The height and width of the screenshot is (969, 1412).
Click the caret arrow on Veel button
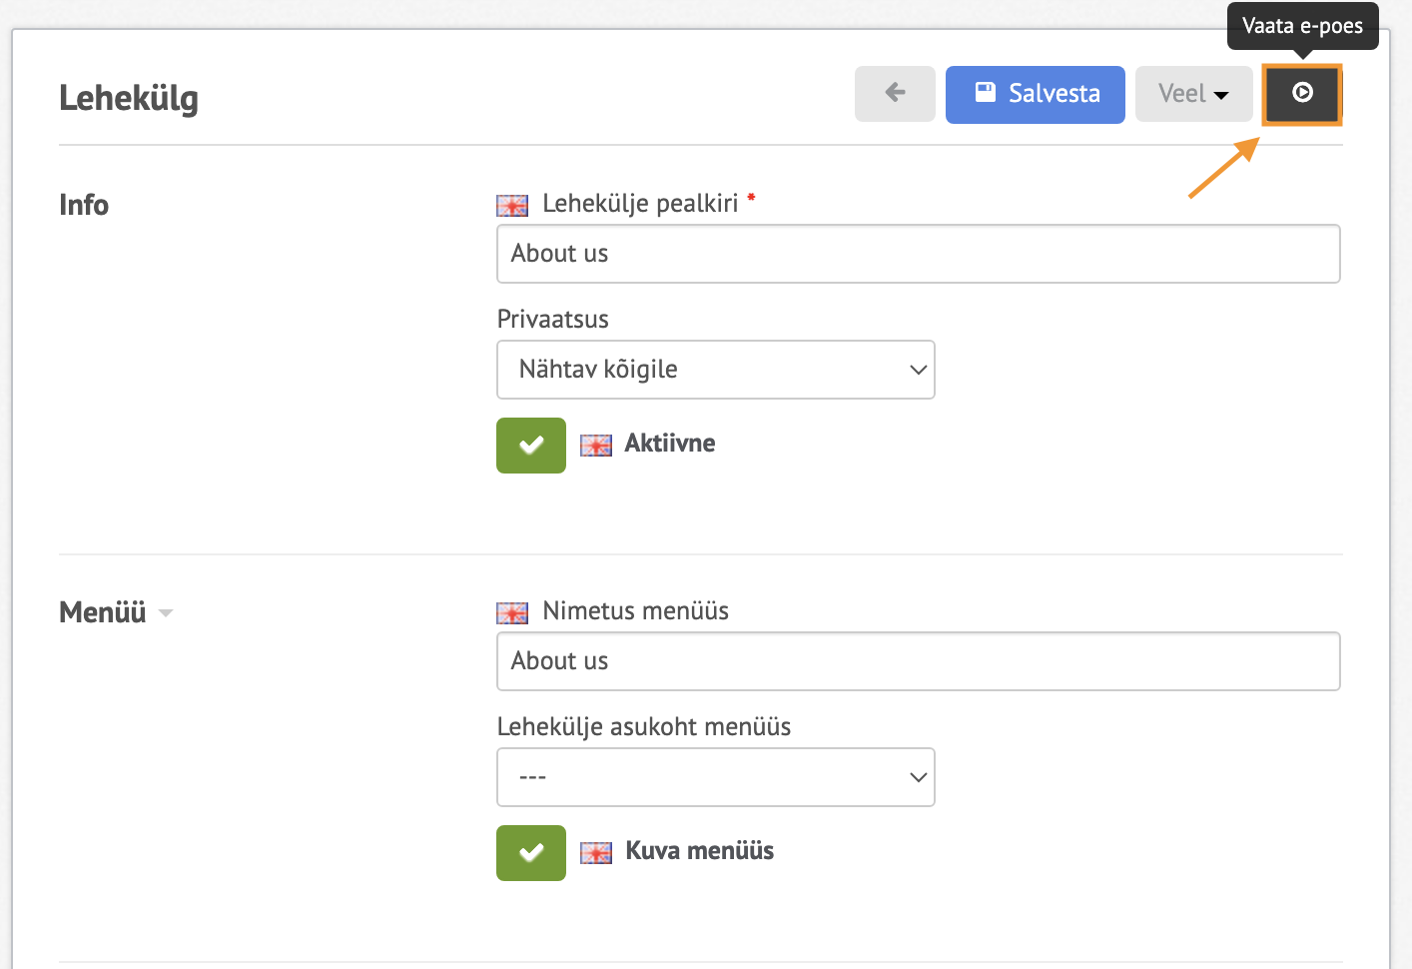pos(1221,96)
